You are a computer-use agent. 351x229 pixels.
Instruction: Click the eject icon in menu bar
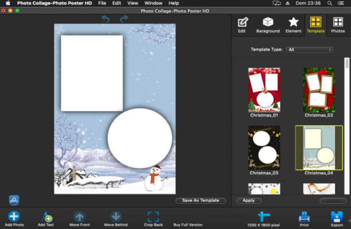pyautogui.click(x=288, y=3)
